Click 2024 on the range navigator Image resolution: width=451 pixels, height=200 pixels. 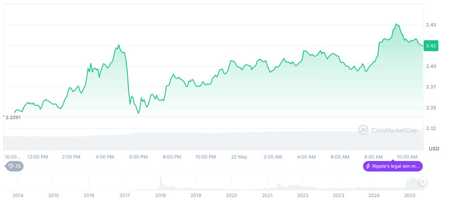(x=374, y=195)
